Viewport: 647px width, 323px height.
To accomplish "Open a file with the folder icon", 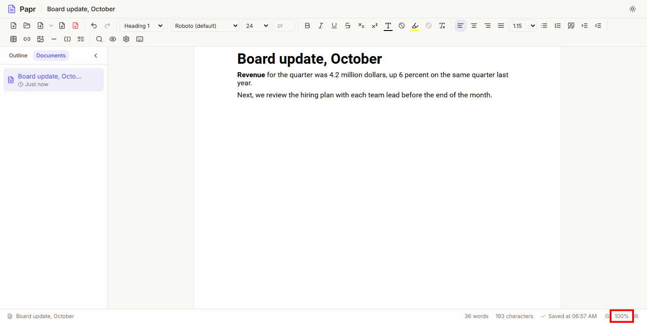I will [27, 26].
